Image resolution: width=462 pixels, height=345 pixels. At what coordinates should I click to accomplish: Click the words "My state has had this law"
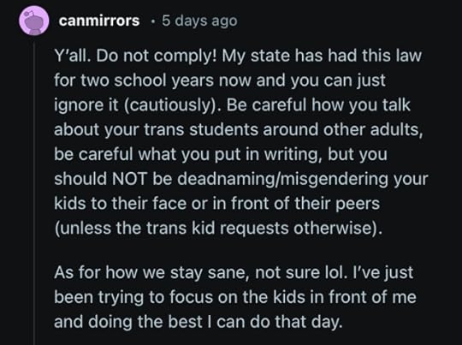coord(322,56)
